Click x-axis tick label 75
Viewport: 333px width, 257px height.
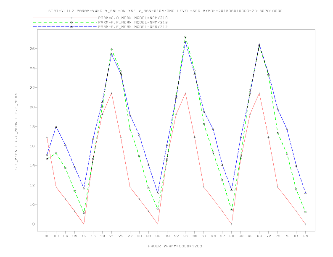(278, 236)
